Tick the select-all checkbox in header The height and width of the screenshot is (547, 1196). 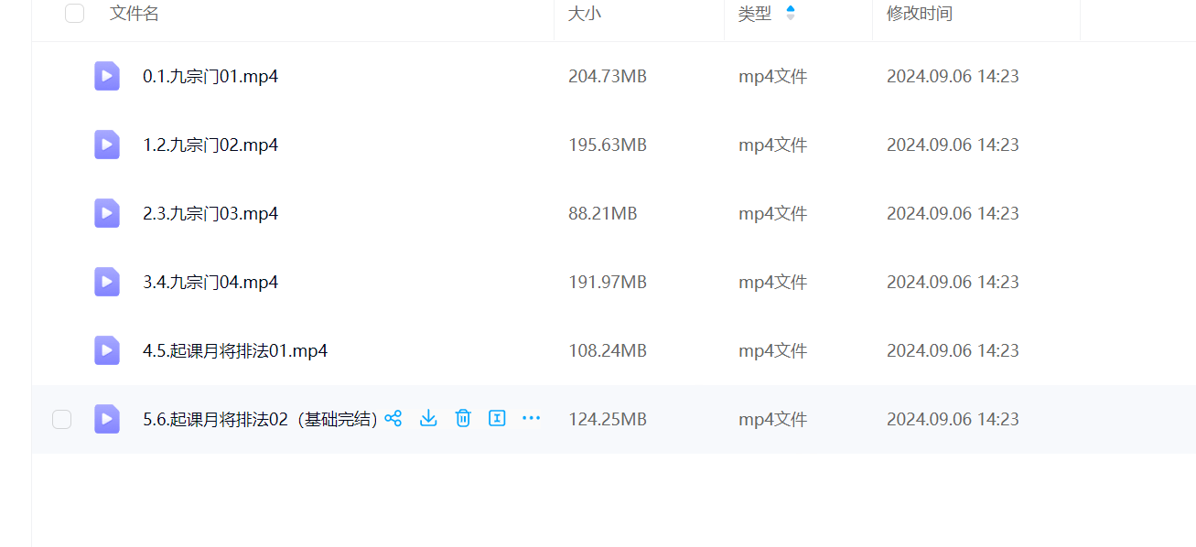click(75, 14)
